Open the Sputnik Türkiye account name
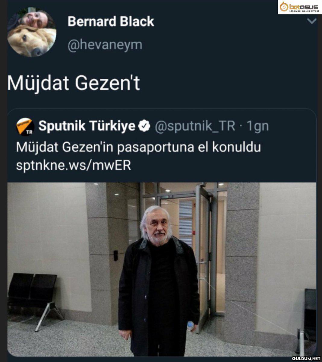The height and width of the screenshot is (362, 322). click(87, 126)
